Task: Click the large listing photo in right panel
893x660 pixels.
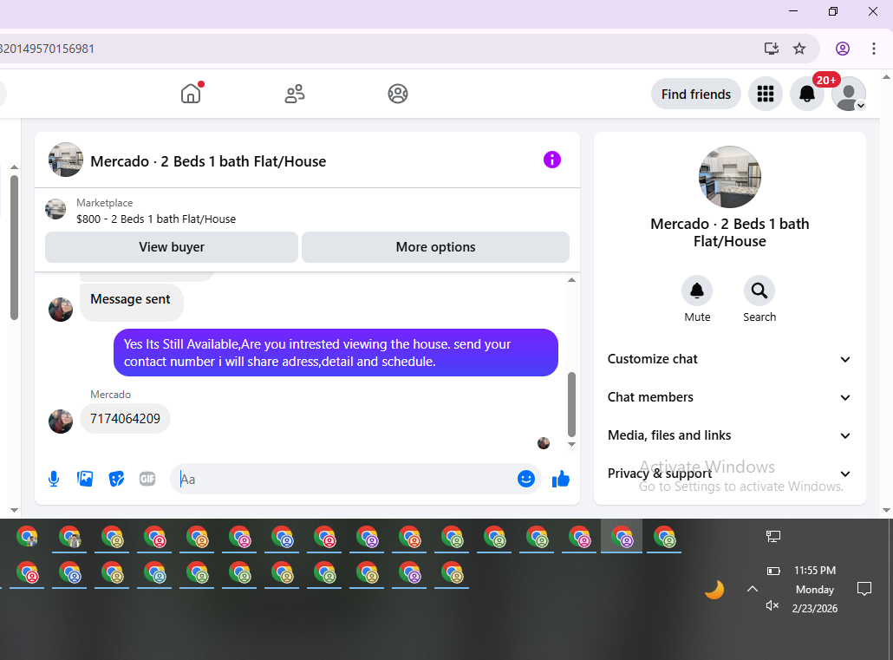Action: coord(729,177)
